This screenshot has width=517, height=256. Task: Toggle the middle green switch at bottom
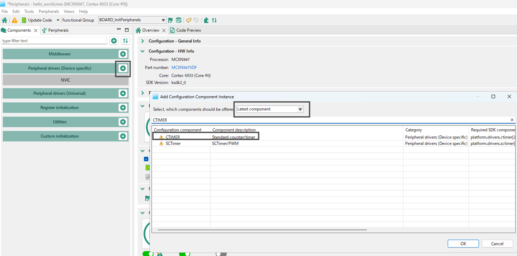pos(184,254)
